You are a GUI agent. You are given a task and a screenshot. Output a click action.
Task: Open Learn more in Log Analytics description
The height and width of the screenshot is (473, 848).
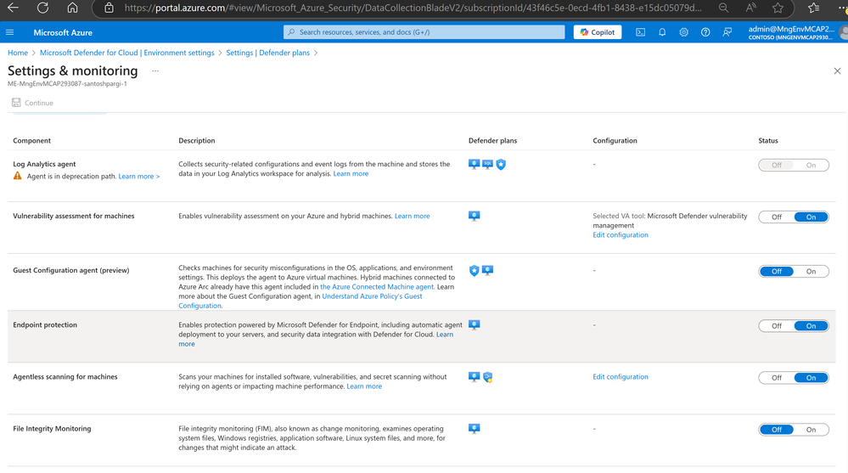pos(351,174)
